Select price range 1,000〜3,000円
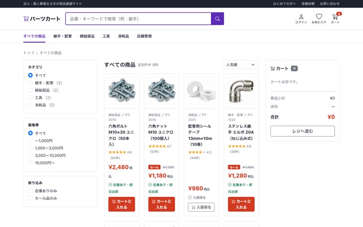363x227 pixels. [30, 148]
